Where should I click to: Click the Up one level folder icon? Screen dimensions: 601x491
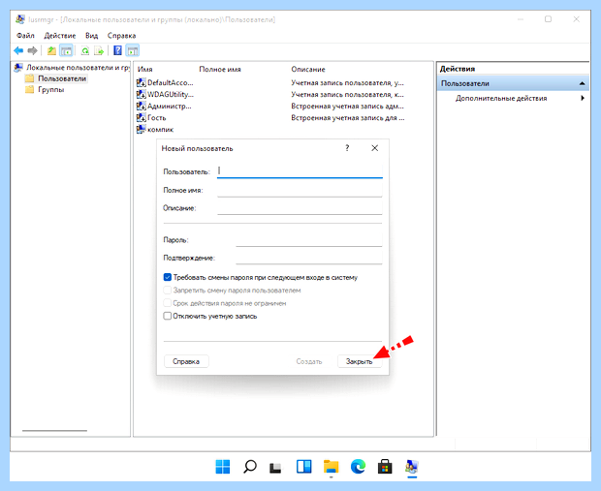click(51, 50)
